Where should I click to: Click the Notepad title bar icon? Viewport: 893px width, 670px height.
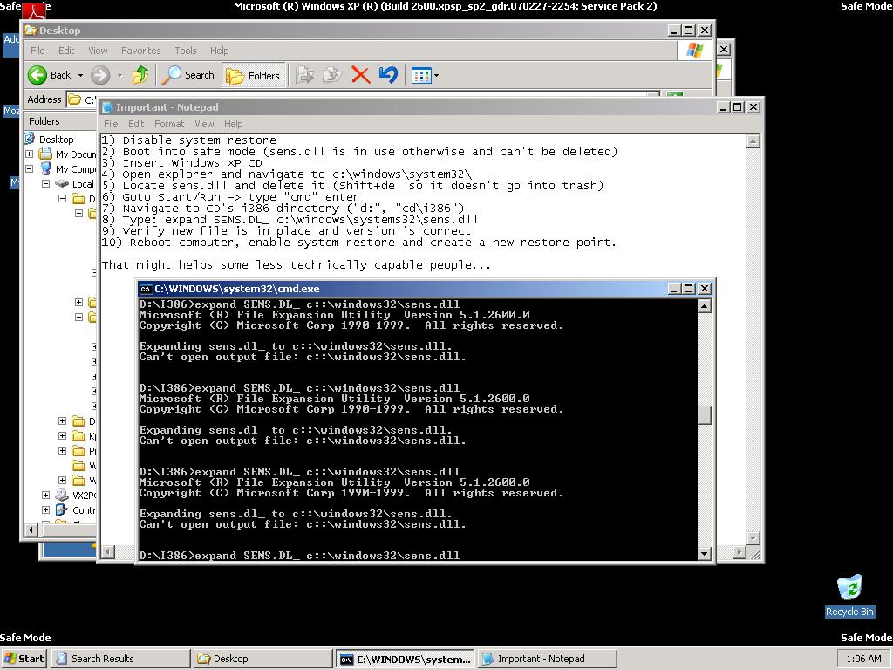point(107,107)
